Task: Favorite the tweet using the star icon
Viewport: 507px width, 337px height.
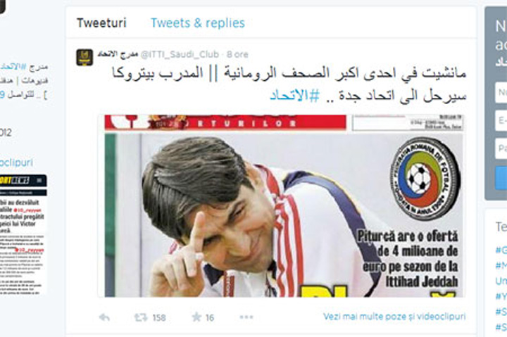Action: 196,317
